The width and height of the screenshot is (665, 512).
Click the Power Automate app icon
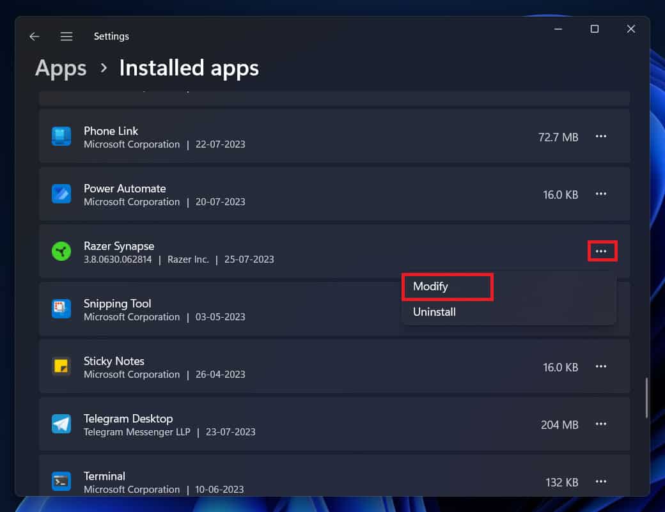point(61,194)
